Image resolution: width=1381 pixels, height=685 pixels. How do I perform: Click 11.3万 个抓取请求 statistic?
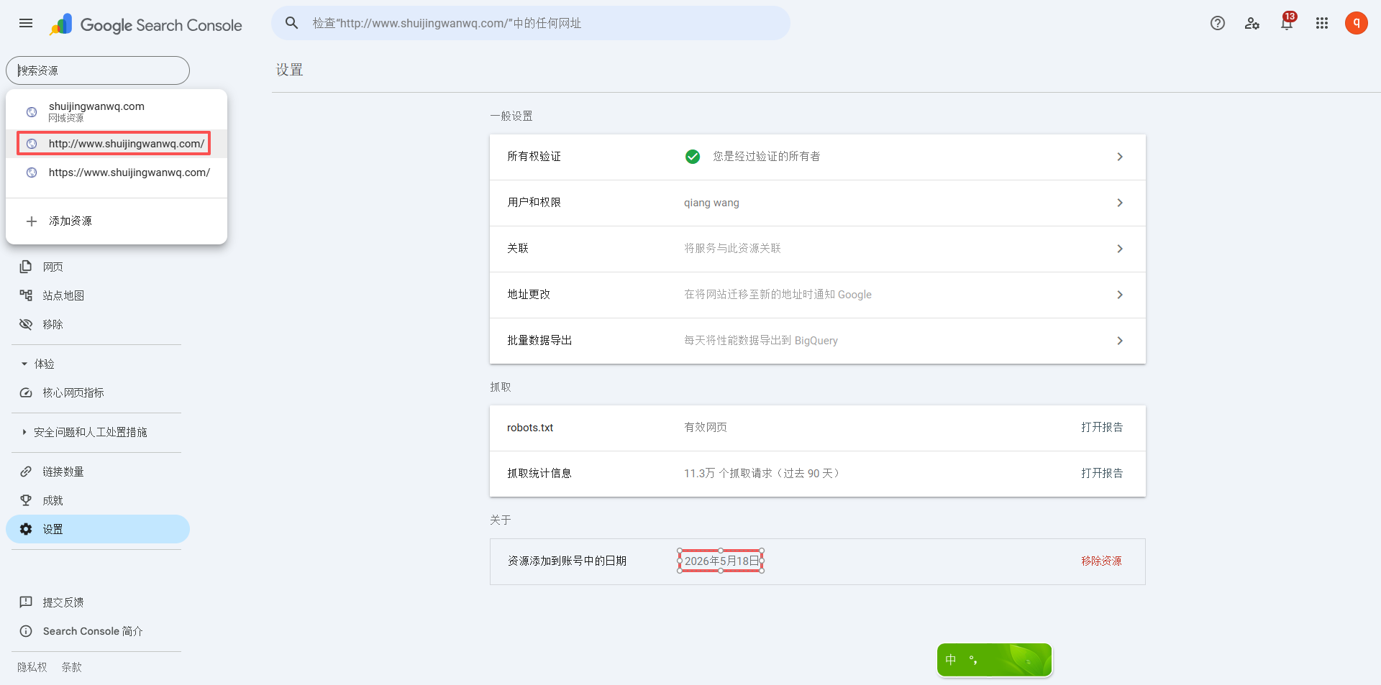pos(762,474)
